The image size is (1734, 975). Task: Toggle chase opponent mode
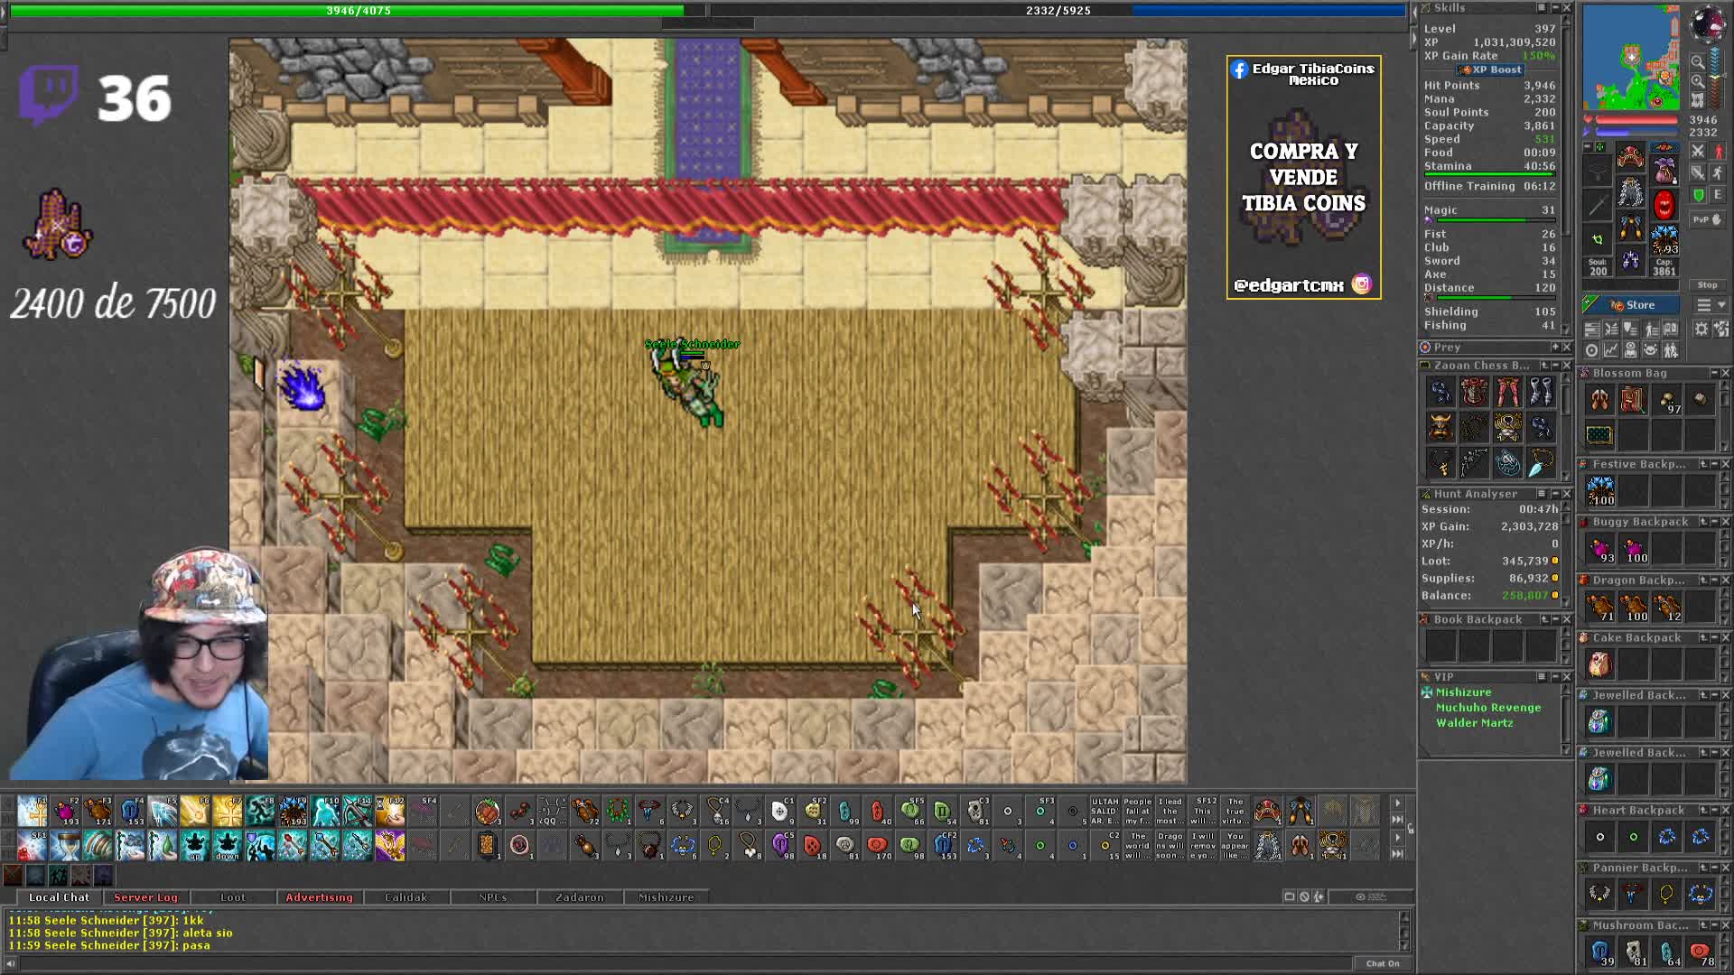click(1719, 172)
